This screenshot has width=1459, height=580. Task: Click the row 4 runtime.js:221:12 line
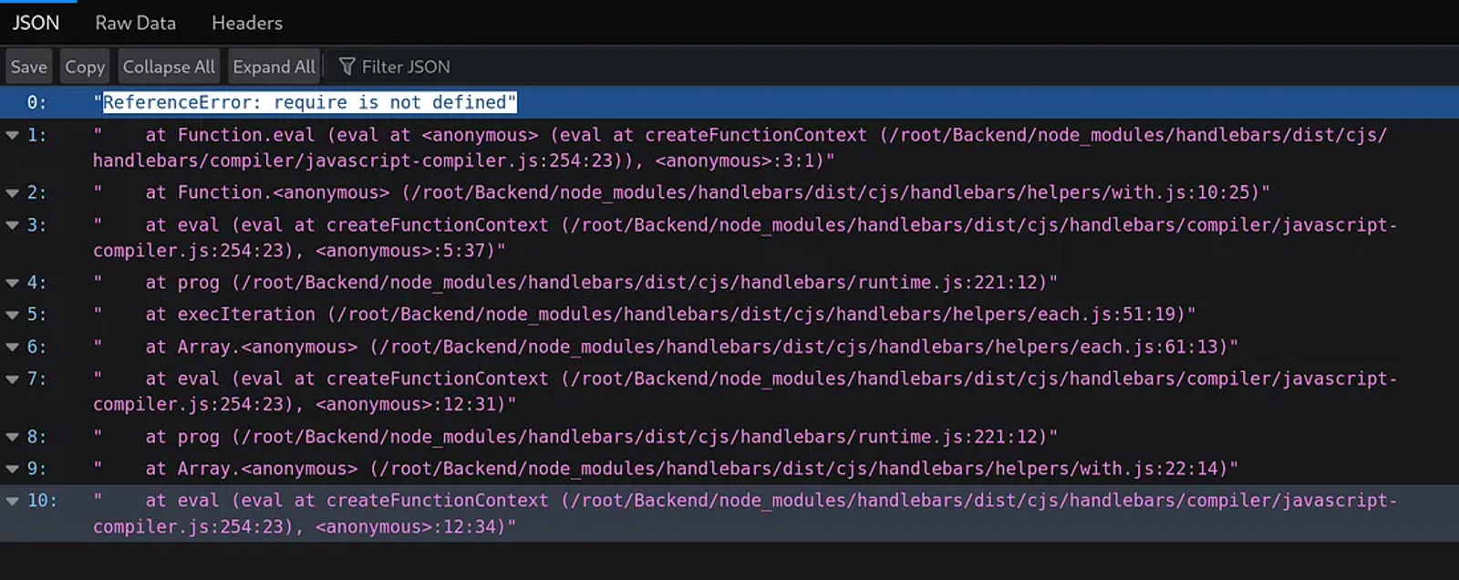coord(575,283)
